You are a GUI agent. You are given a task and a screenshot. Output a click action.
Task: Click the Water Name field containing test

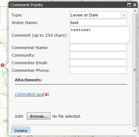click(98, 22)
